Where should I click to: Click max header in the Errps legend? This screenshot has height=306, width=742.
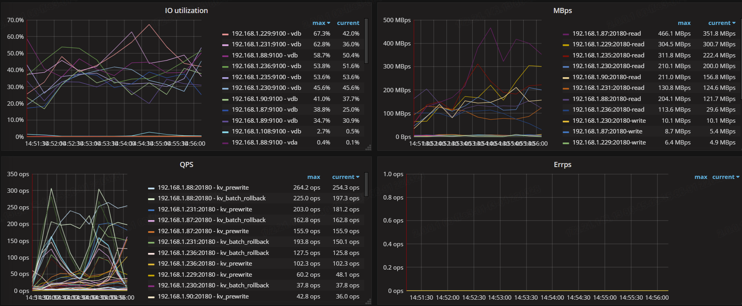click(700, 177)
